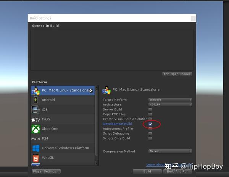Click the platform list scrollbar

(97, 123)
